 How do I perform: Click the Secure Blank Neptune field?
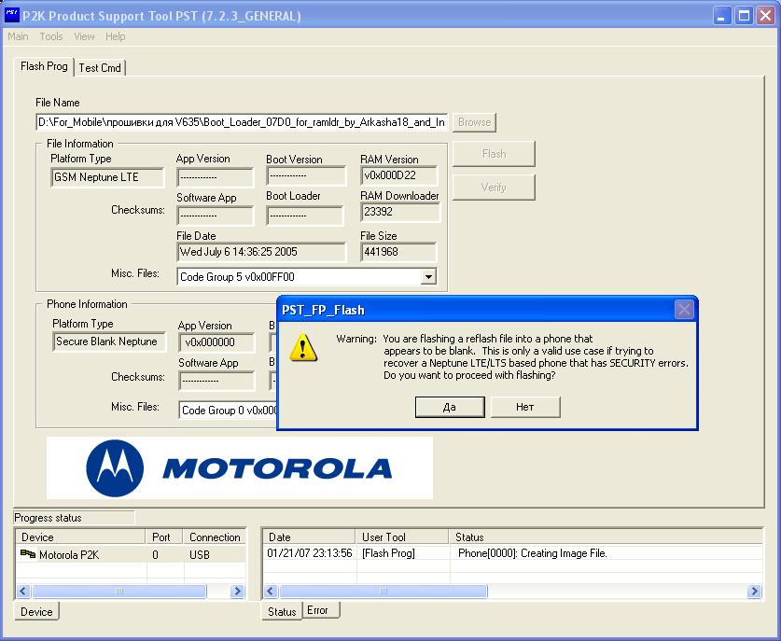109,341
